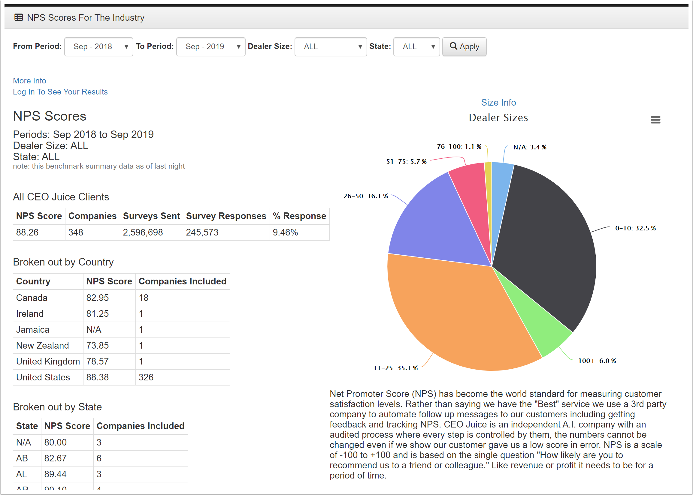The image size is (693, 495).
Task: Click the '100+: 6.0 %' chart label
Action: (x=597, y=361)
